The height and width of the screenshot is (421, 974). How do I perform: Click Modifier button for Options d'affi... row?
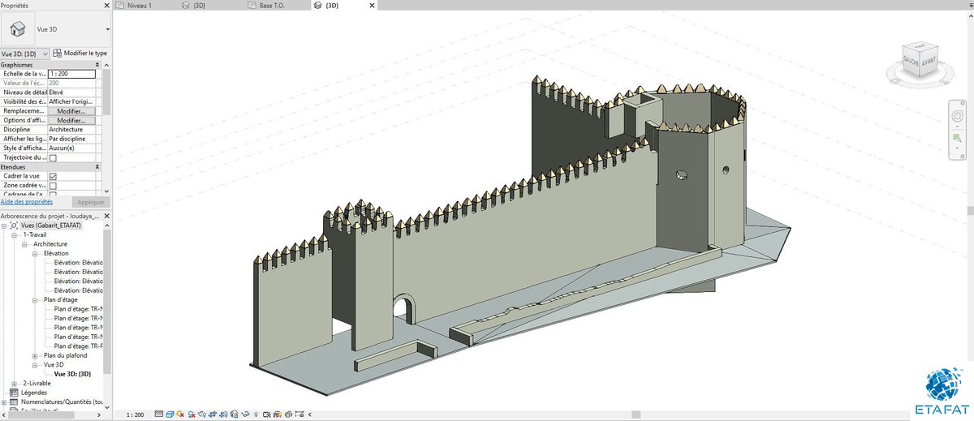[x=71, y=120]
